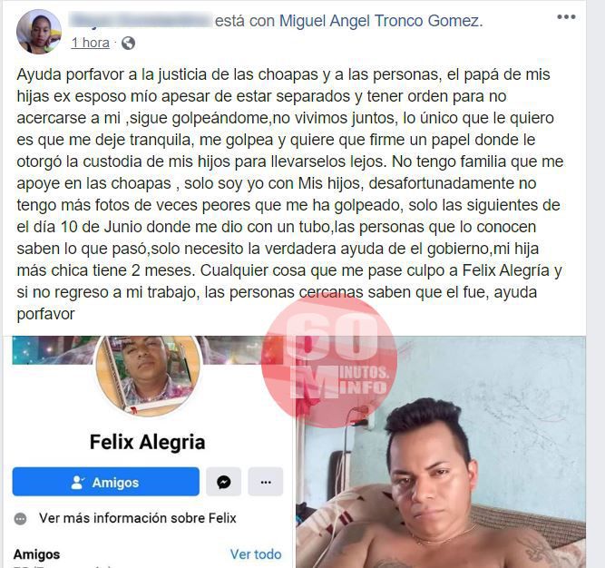
Task: Click Ver más información sobre Felix
Action: 137,518
